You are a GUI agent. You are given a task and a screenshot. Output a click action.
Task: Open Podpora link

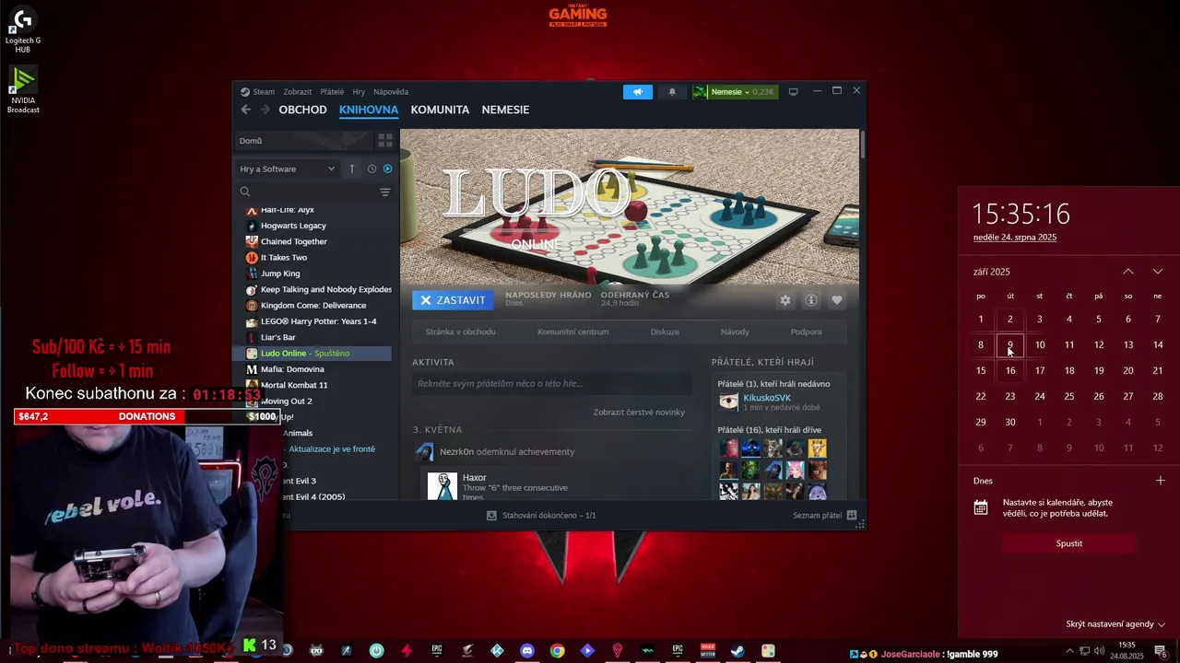pyautogui.click(x=806, y=331)
